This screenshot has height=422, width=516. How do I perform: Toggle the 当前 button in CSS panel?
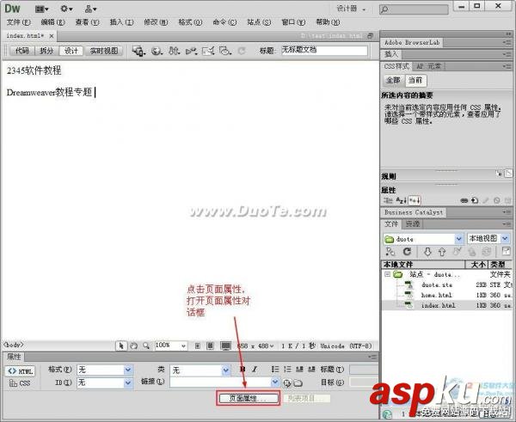pos(415,80)
